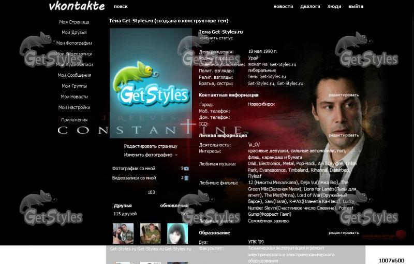Click красивые девушки in interests
Screen dimensions: 414x264
coord(268,151)
